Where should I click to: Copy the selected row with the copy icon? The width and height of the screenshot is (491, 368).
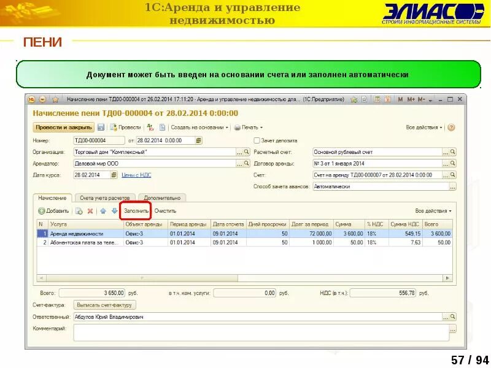pyautogui.click(x=79, y=211)
